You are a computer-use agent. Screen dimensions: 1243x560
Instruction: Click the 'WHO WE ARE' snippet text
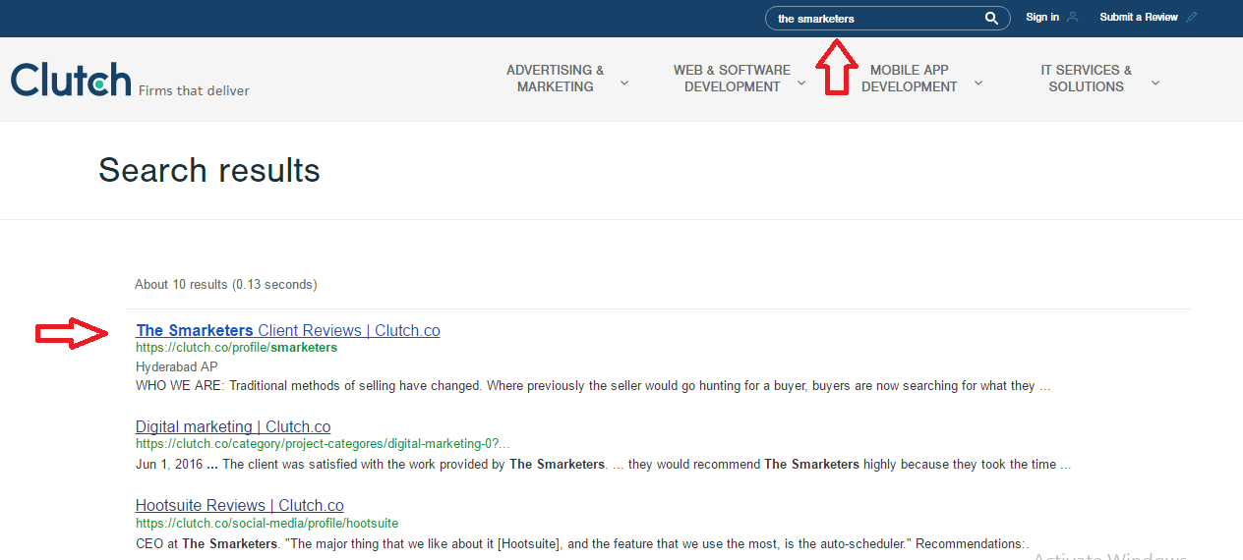pyautogui.click(x=593, y=386)
